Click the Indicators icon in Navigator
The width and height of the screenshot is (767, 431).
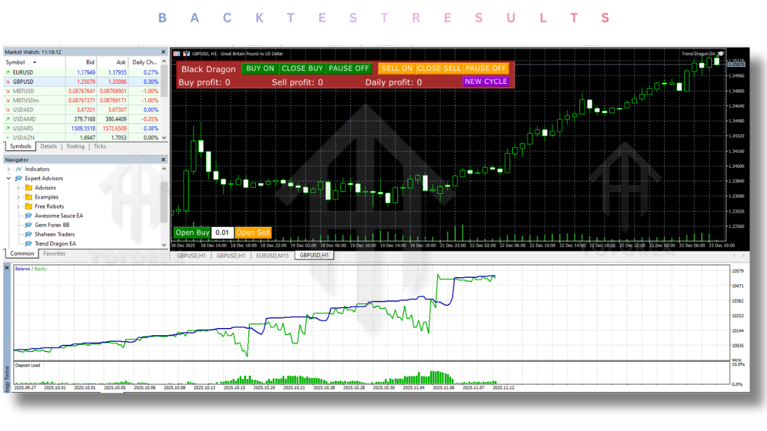pos(19,169)
